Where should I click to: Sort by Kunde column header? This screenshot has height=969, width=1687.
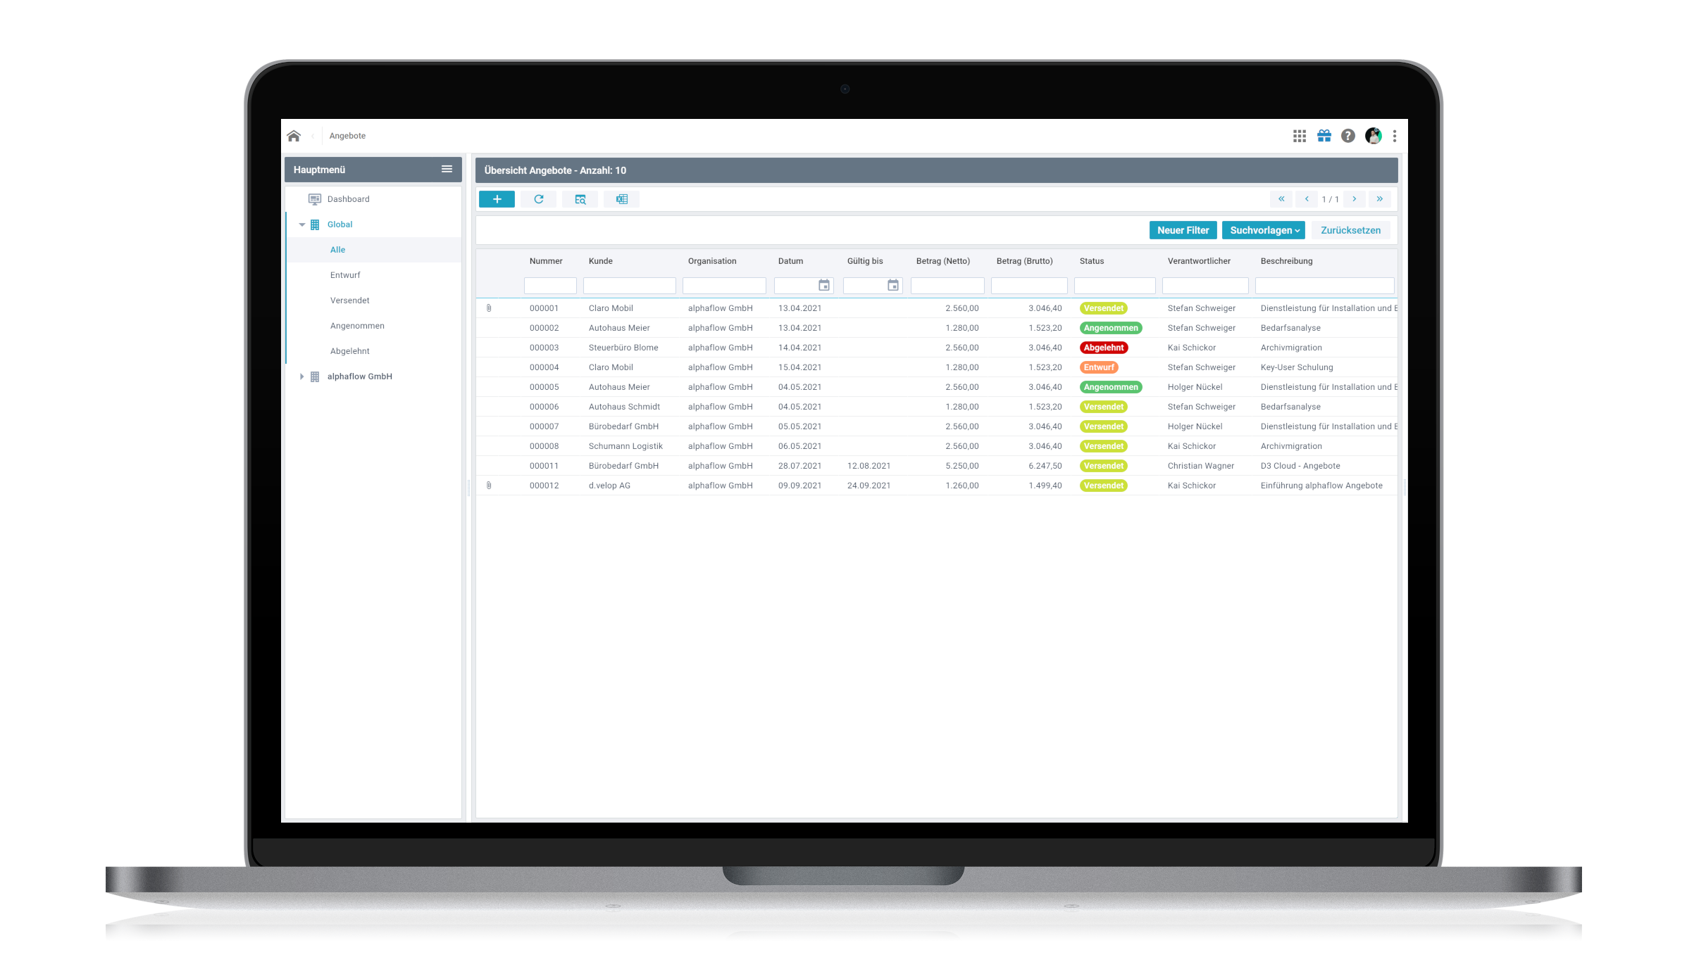[x=600, y=261]
